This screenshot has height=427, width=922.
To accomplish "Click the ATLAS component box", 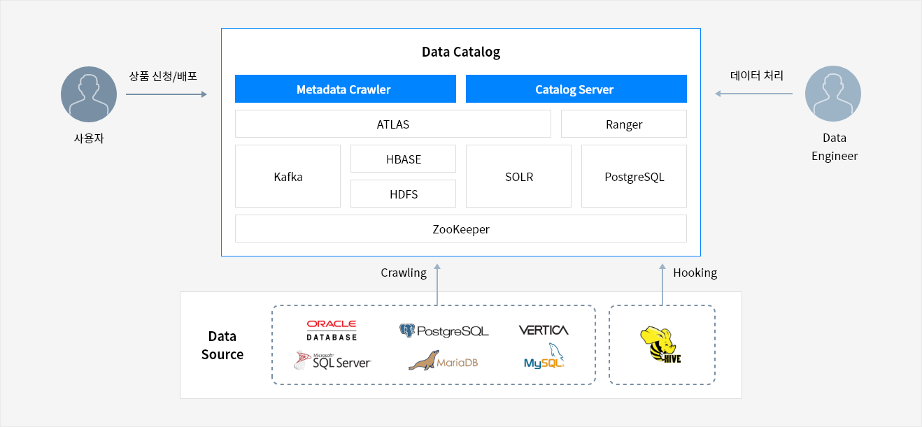I will [393, 124].
